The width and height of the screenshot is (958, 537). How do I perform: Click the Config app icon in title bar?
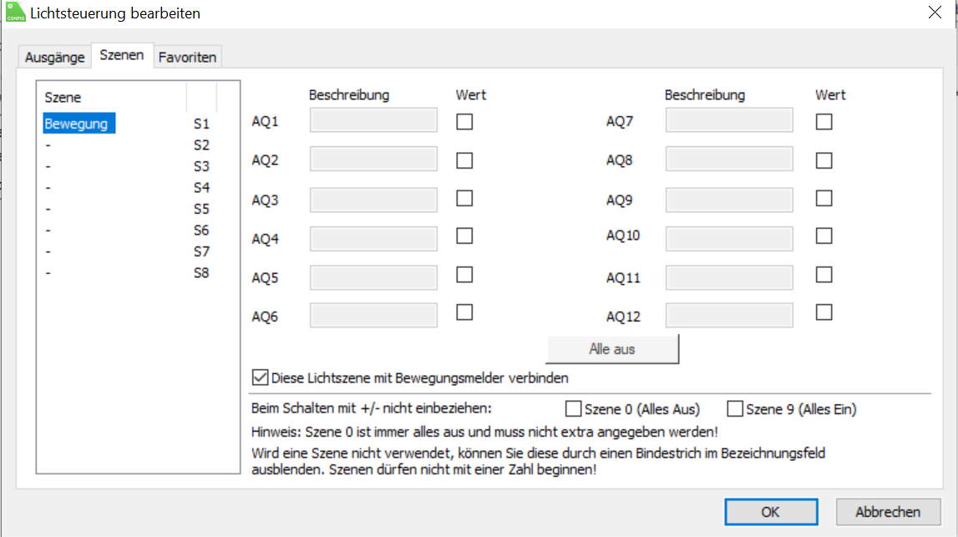pyautogui.click(x=16, y=13)
